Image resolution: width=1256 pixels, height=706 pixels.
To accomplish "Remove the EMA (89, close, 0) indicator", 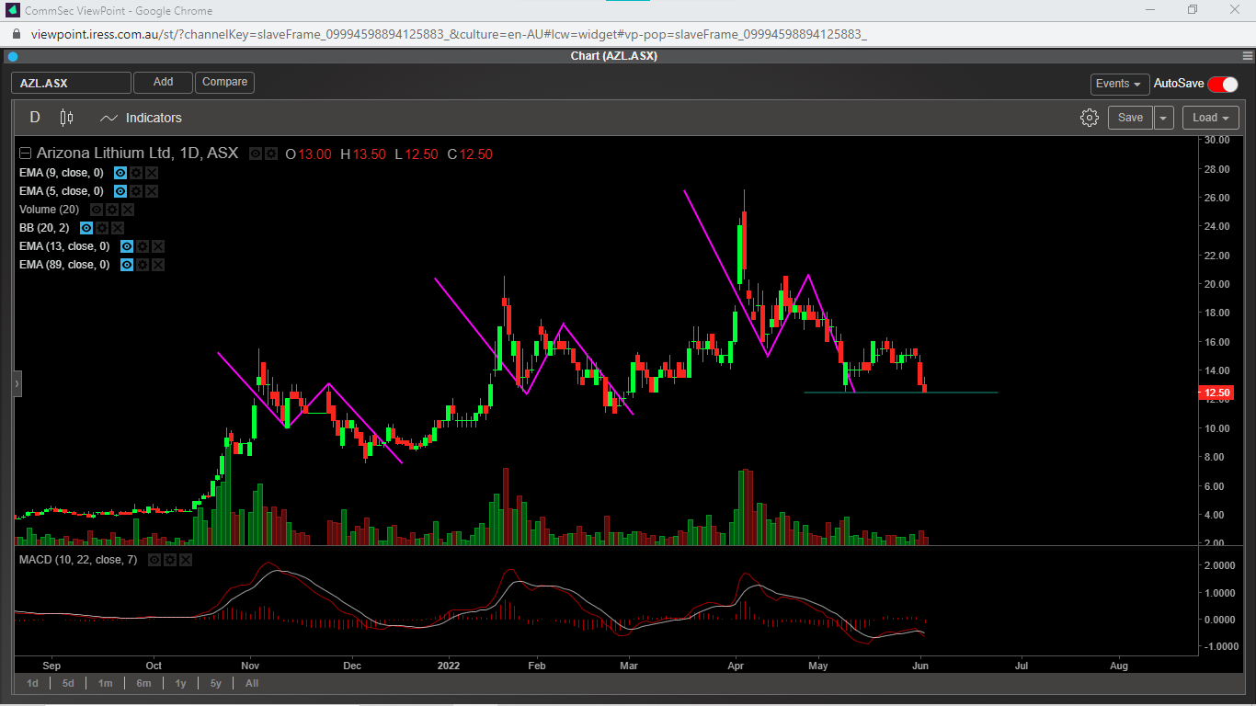I will pos(158,265).
